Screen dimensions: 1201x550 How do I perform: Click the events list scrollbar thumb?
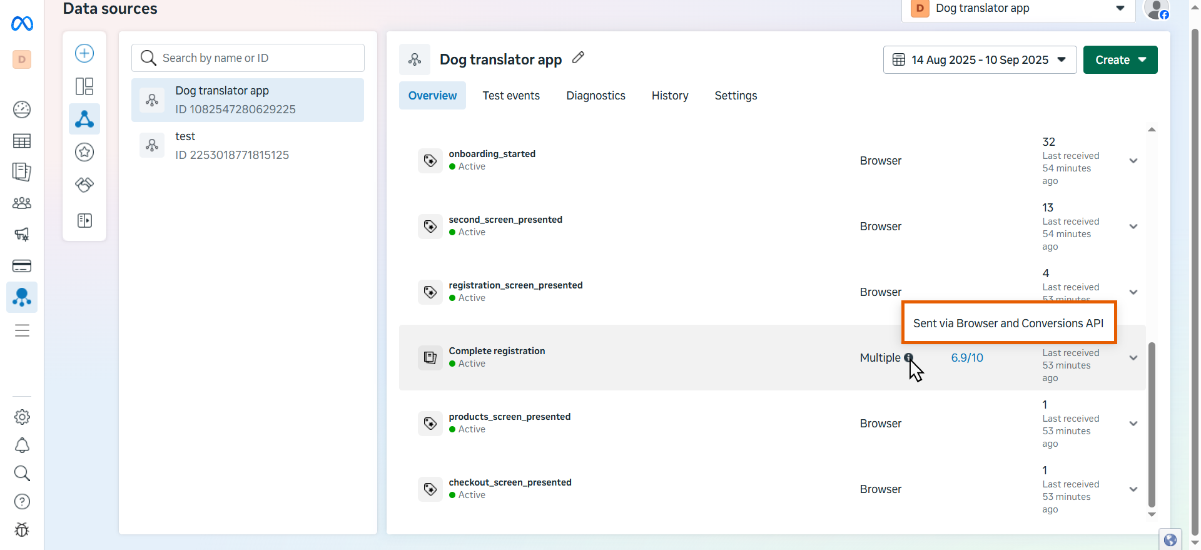(1152, 424)
